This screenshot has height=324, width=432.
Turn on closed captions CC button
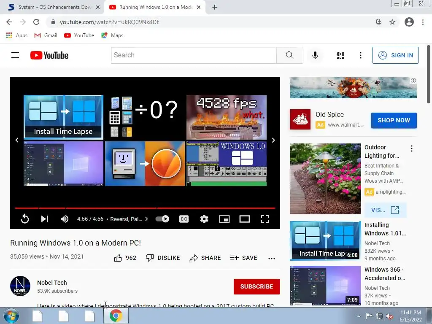click(184, 219)
